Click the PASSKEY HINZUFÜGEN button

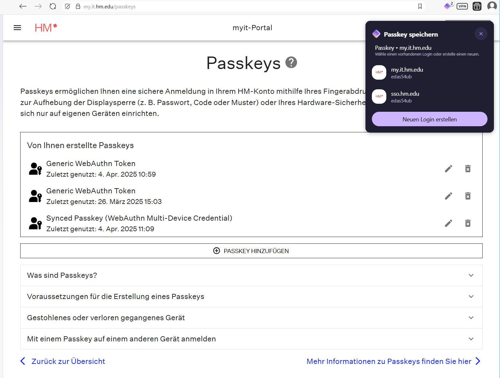pos(251,251)
